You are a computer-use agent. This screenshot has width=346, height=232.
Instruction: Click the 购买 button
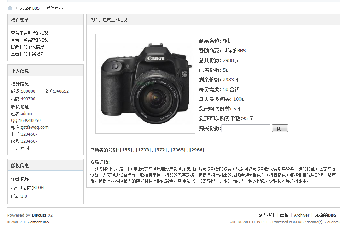280,128
